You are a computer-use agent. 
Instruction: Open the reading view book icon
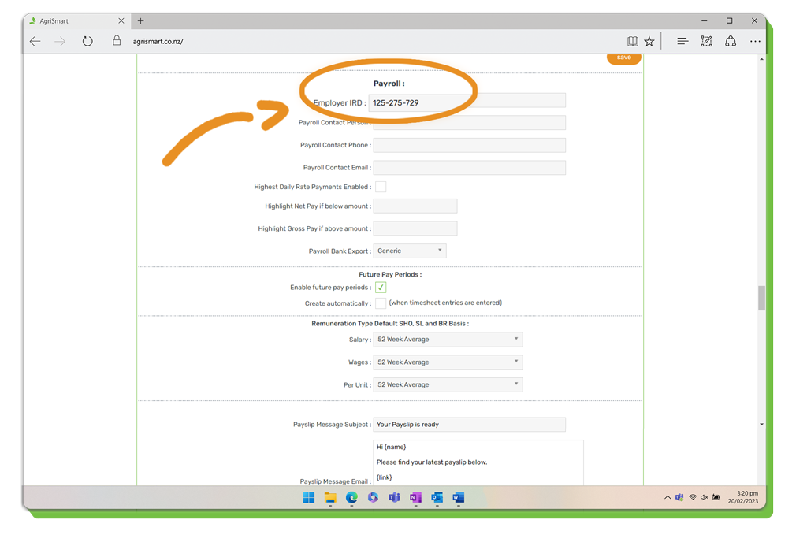[x=632, y=42]
